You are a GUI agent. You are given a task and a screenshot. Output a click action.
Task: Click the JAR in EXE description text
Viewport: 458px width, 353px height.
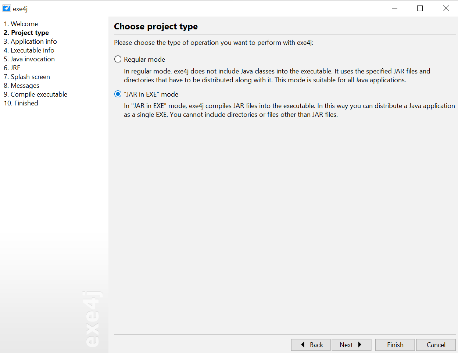(x=289, y=110)
